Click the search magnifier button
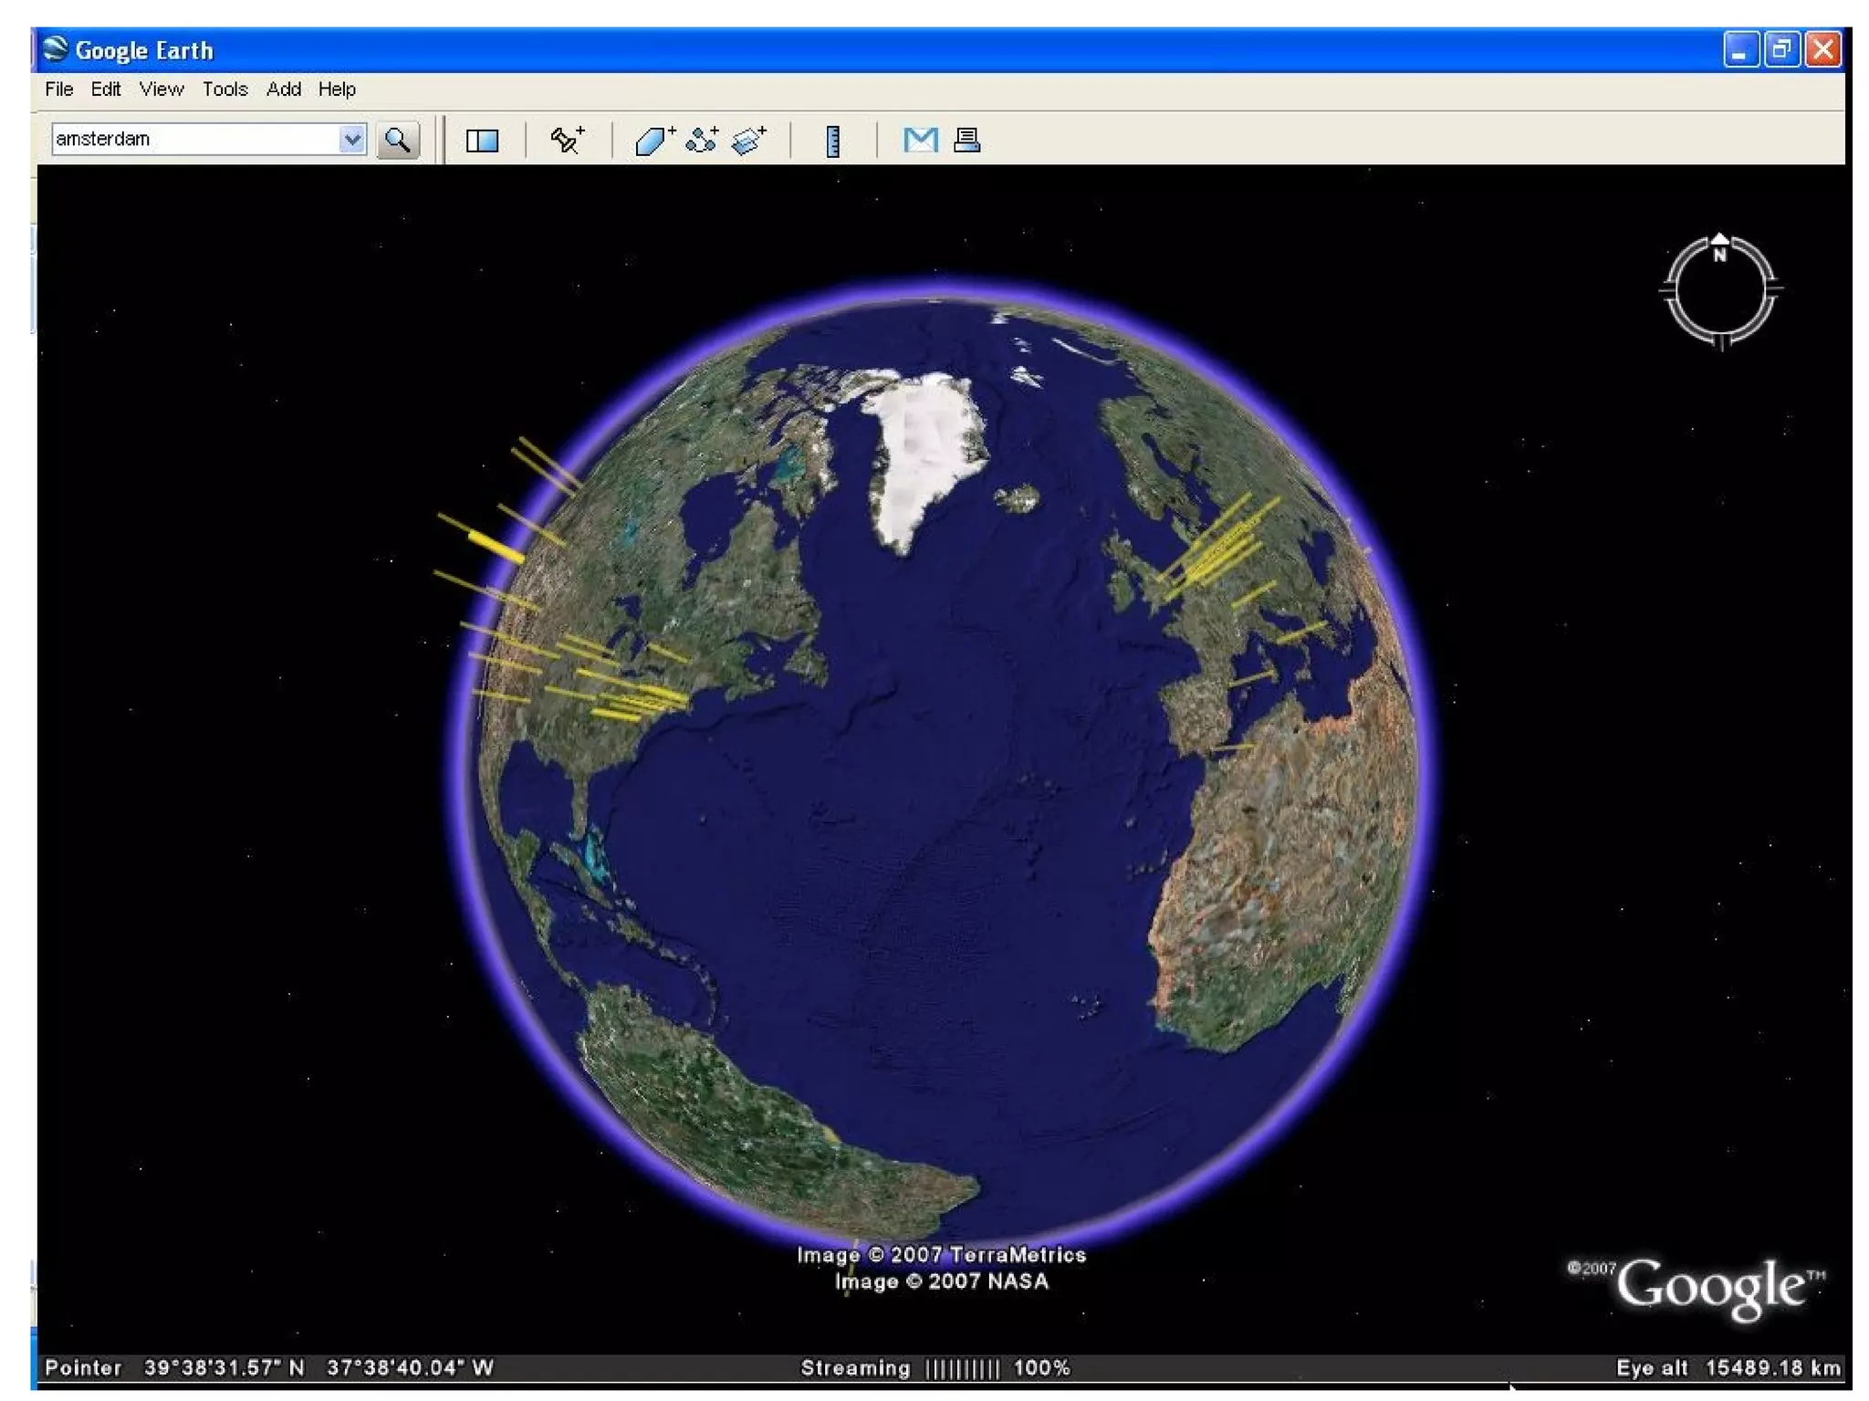1869x1401 pixels. (x=397, y=140)
